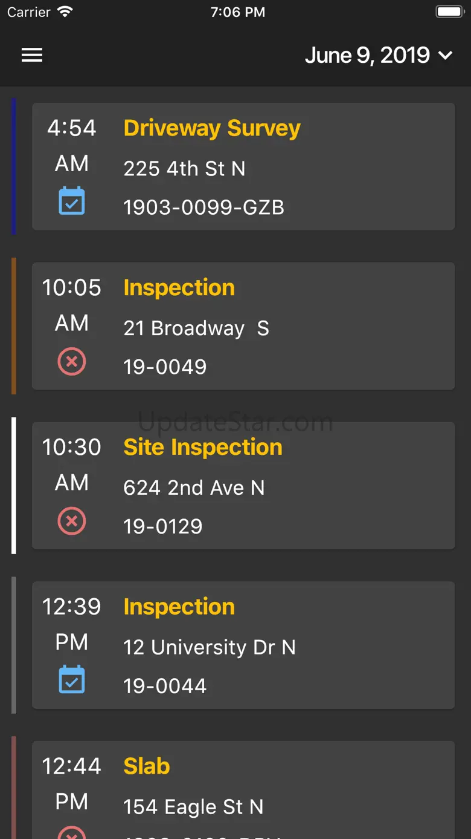Viewport: 471px width, 839px height.
Task: Tap permit number 1903-0099-GZB
Action: (x=203, y=207)
